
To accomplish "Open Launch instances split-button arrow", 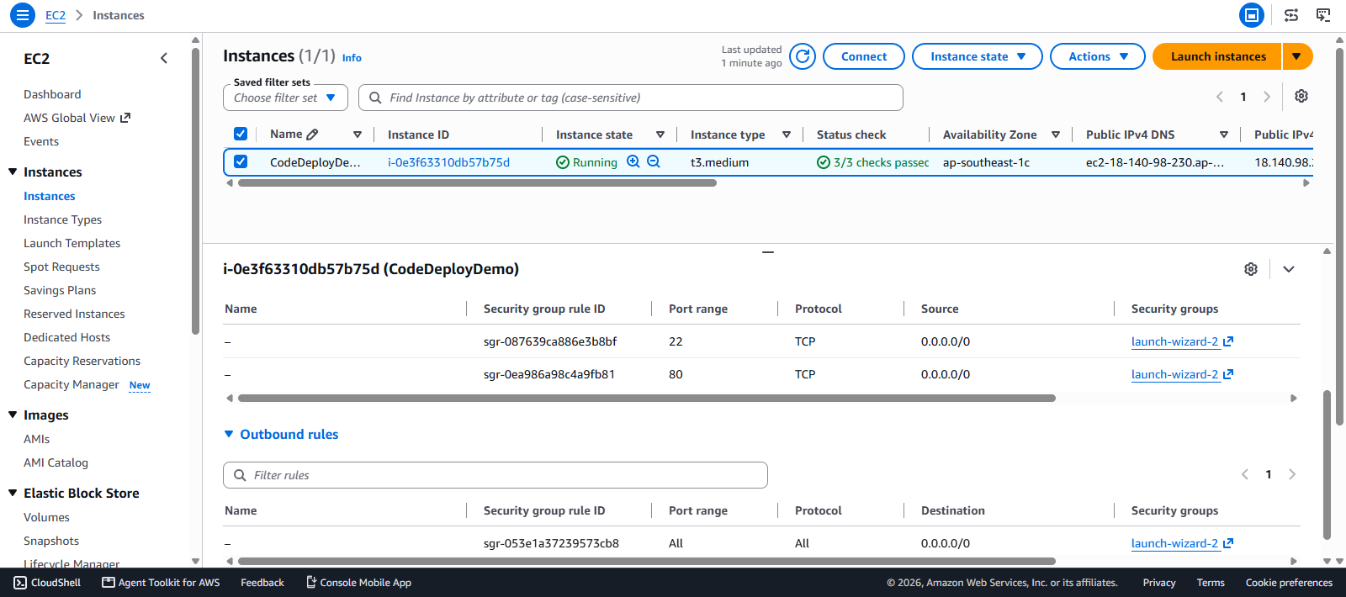I will pyautogui.click(x=1297, y=56).
